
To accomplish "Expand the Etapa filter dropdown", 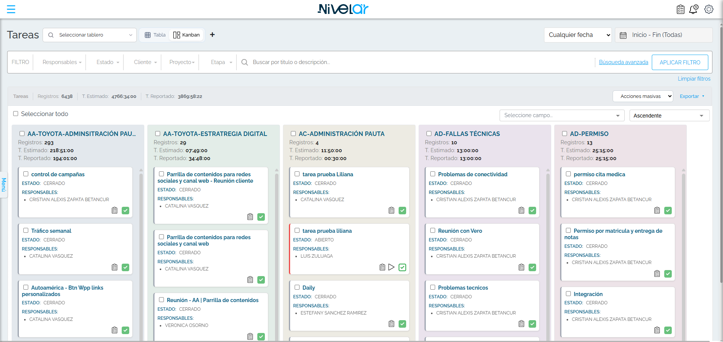I will point(222,62).
